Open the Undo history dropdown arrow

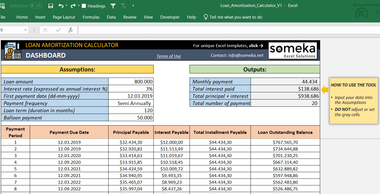[67, 6]
